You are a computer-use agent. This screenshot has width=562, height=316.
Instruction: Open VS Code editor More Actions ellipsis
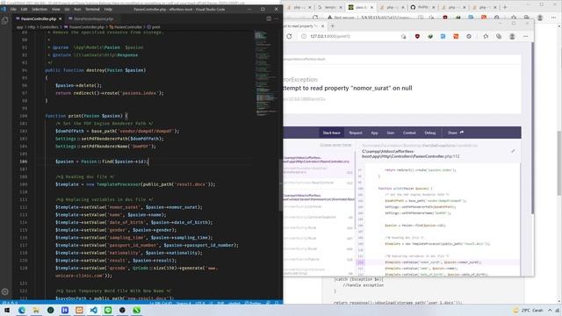coord(277,18)
